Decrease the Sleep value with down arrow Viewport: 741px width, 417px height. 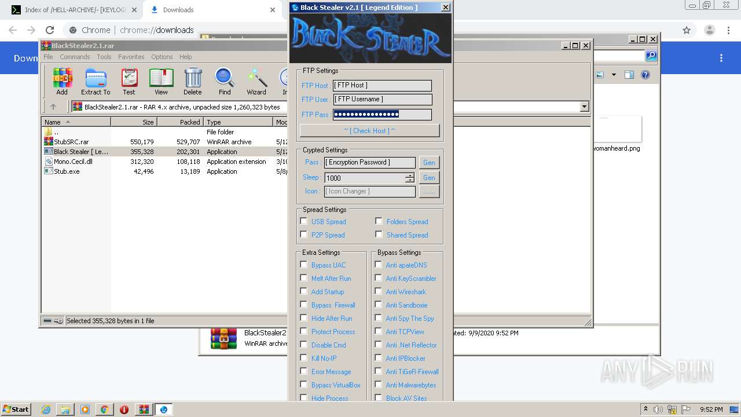pos(410,180)
